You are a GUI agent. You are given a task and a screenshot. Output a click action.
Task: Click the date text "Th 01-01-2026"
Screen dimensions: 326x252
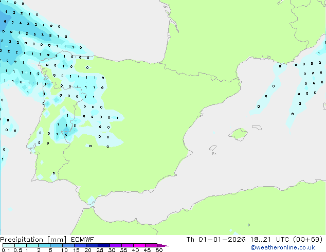point(216,240)
